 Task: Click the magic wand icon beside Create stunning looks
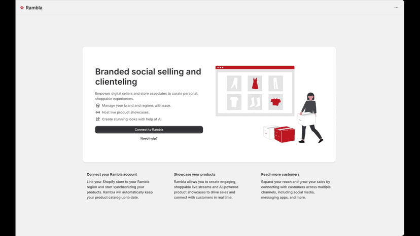[98, 120]
